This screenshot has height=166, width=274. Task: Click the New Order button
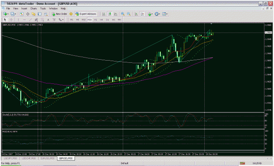coord(60,14)
